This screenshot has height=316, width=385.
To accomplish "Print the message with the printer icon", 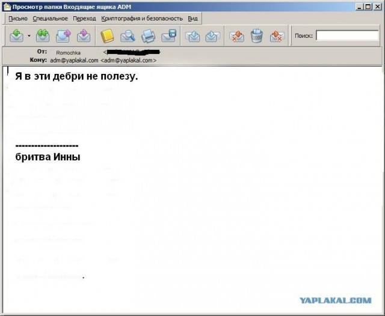I will click(x=148, y=36).
